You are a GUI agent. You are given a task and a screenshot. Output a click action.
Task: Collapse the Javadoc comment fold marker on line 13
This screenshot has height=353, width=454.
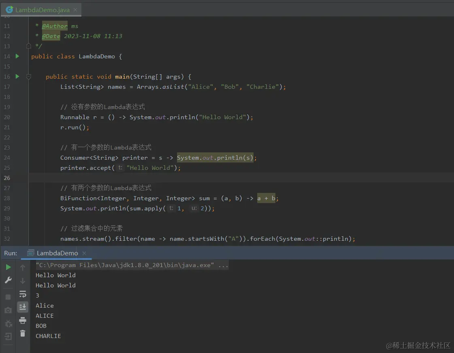[29, 46]
